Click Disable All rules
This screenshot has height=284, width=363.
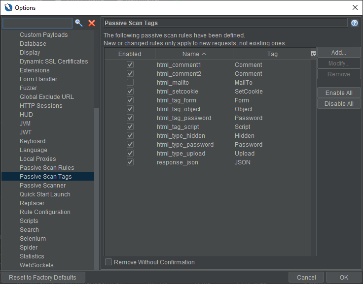(339, 103)
